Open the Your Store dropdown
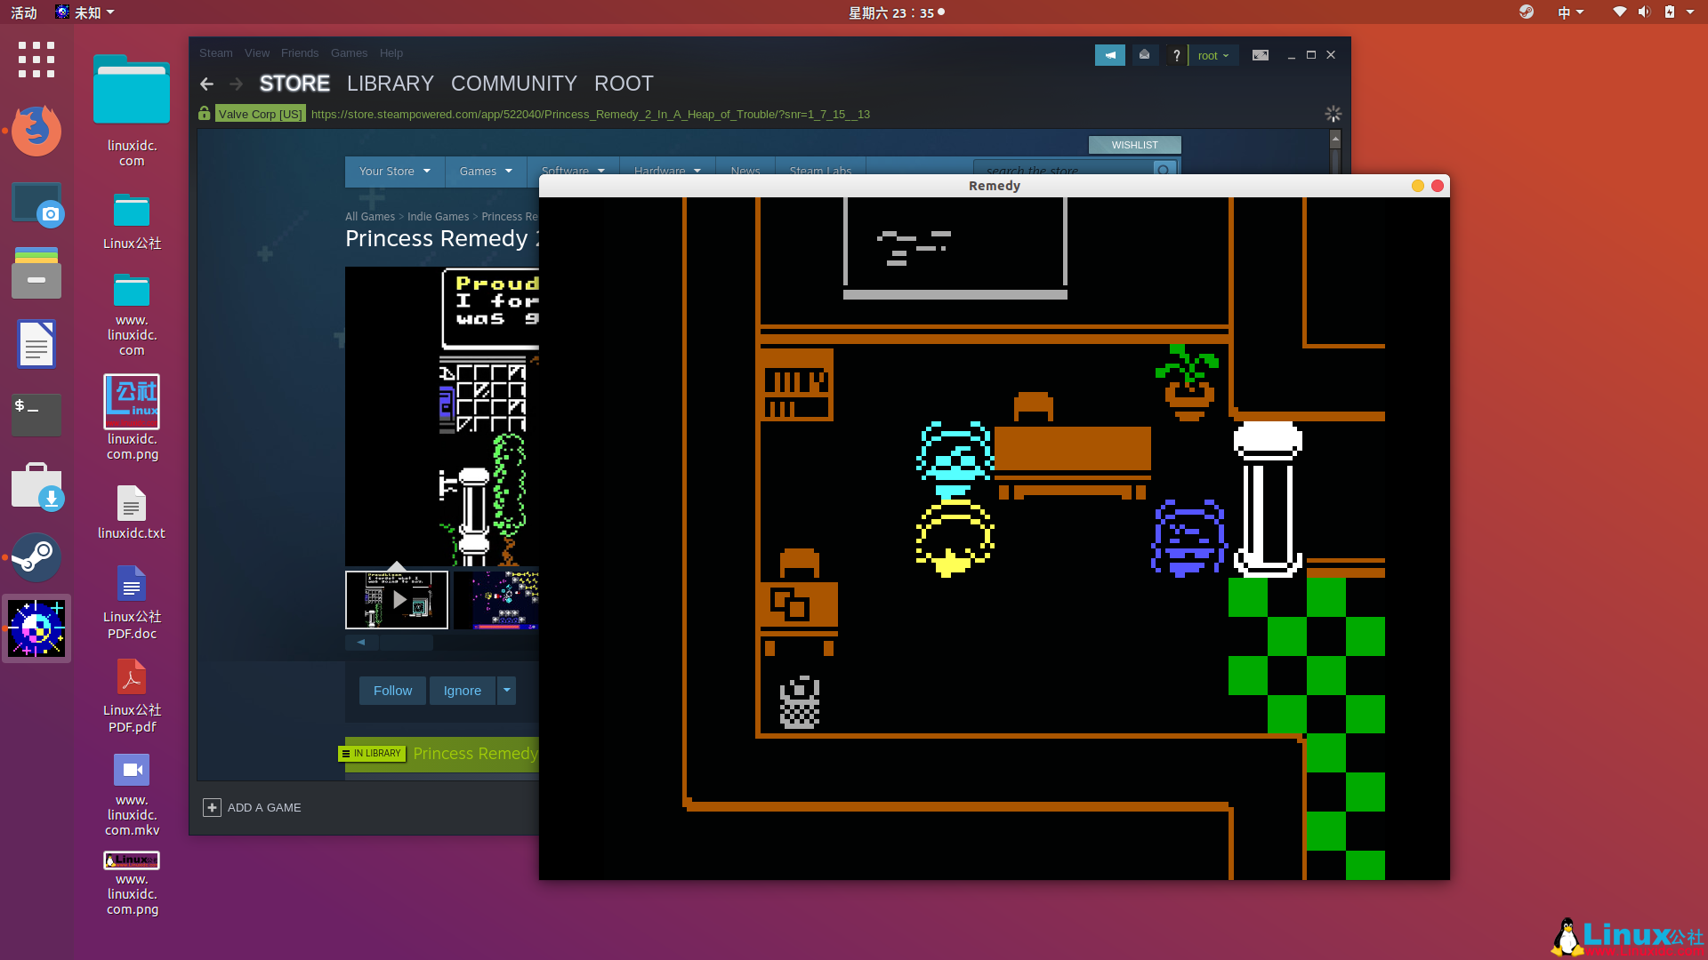Screen dimensions: 1708x960 (x=394, y=171)
